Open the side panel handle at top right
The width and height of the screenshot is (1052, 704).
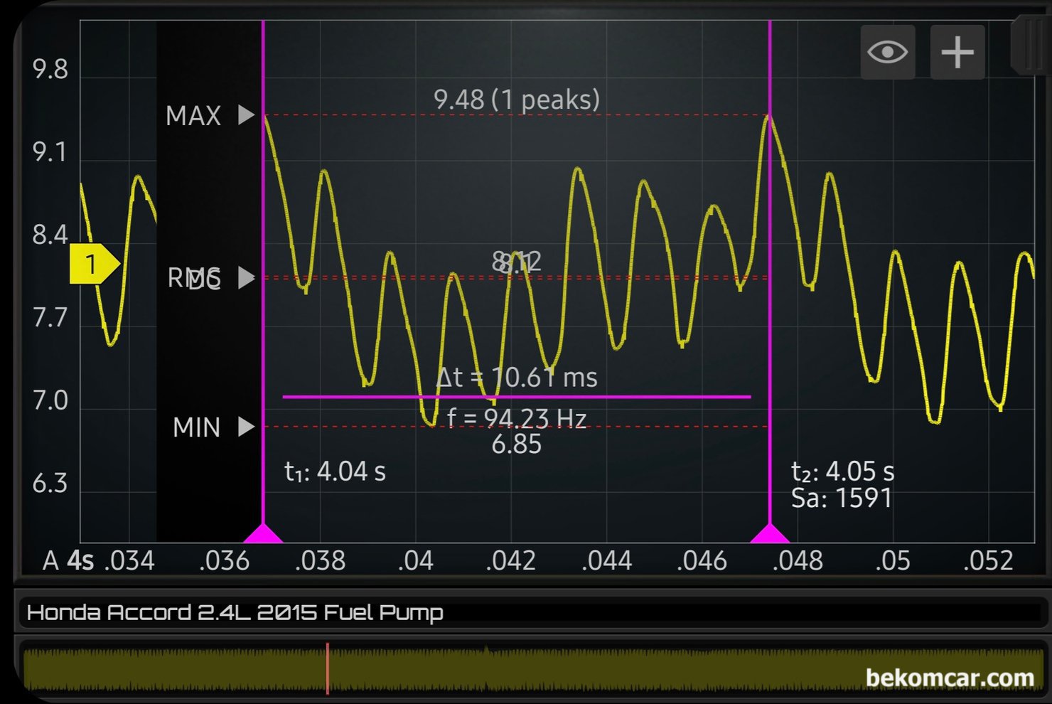point(1029,46)
